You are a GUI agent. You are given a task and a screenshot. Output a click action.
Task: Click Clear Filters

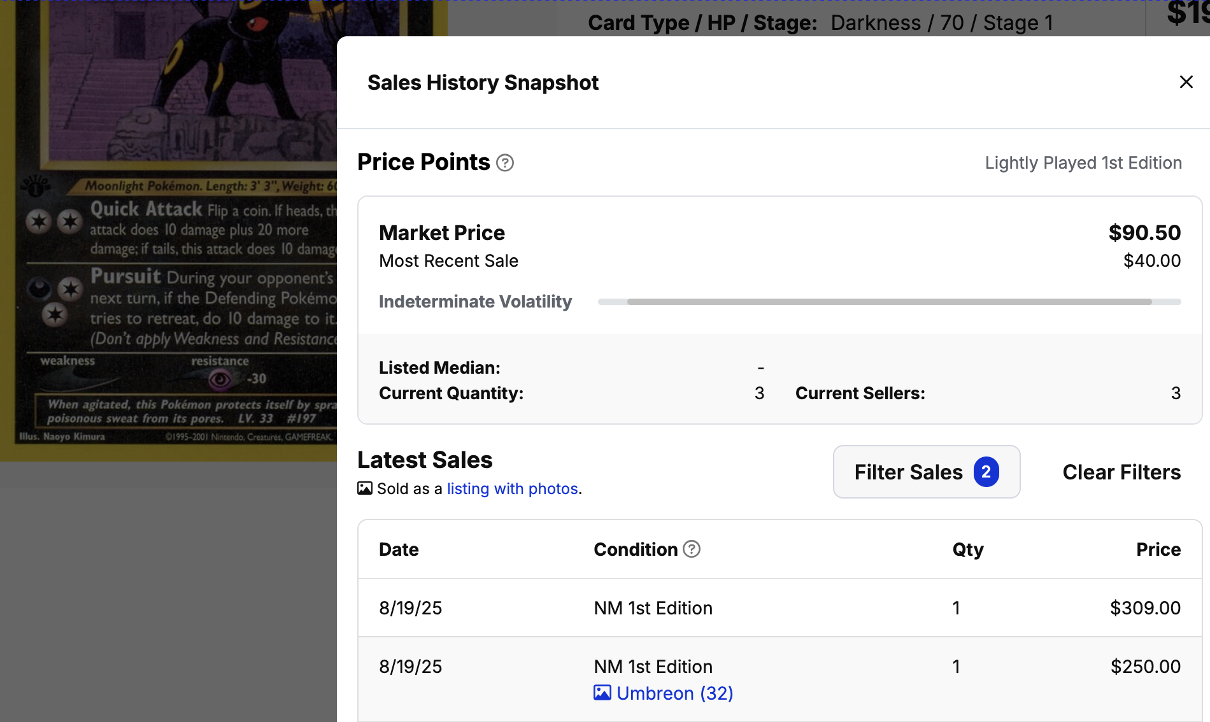(1121, 472)
